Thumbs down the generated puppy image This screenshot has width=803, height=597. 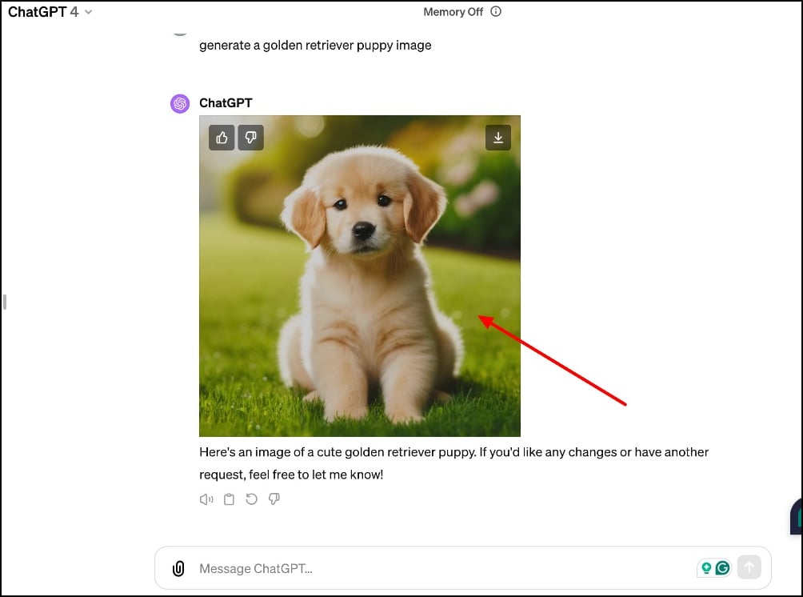pyautogui.click(x=251, y=138)
